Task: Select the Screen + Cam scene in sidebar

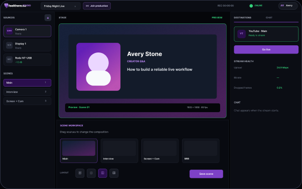Action: (27, 101)
